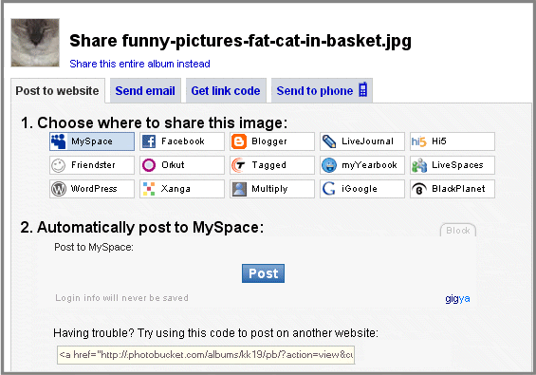Choose the Facebook logo icon
Image resolution: width=536 pixels, height=375 pixels.
tap(149, 141)
